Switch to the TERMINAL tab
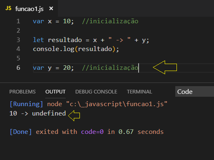This screenshot has height=160, width=214. coord(139,92)
